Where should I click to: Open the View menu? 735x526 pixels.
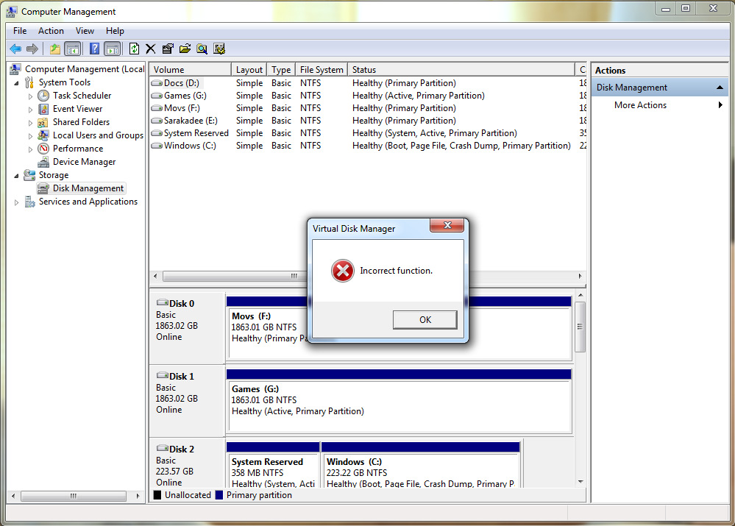tap(85, 30)
